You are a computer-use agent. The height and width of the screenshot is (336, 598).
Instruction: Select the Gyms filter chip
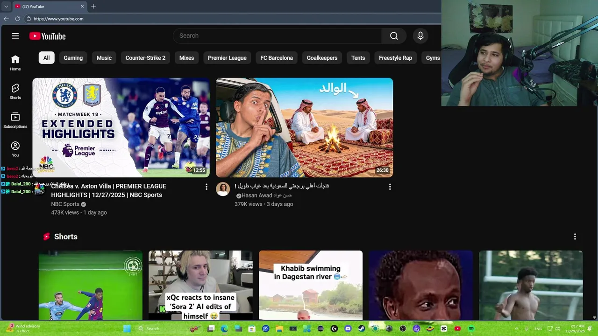tap(432, 58)
